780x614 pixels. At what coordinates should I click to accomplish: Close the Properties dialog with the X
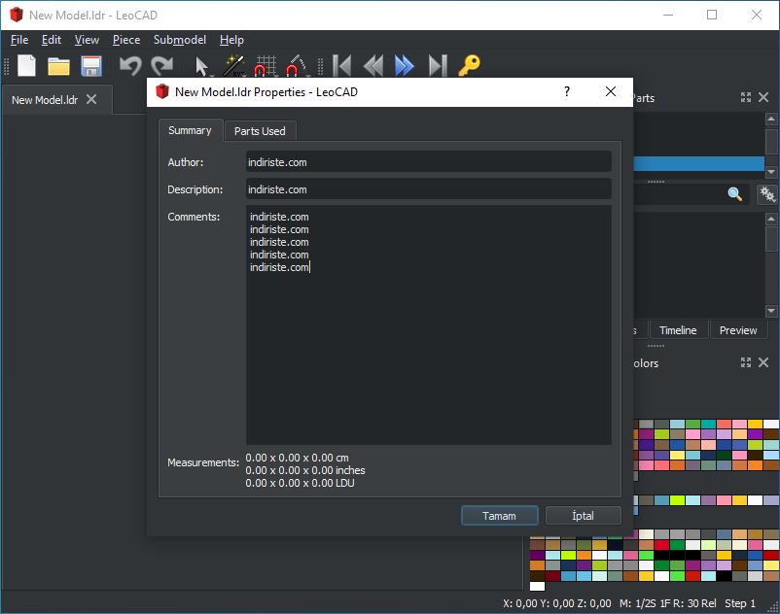(611, 92)
